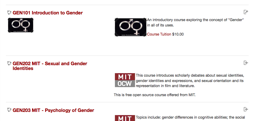This screenshot has width=255, height=121.
Task: Click the self-enrolment arrow icon for GEN202
Action: [246, 63]
